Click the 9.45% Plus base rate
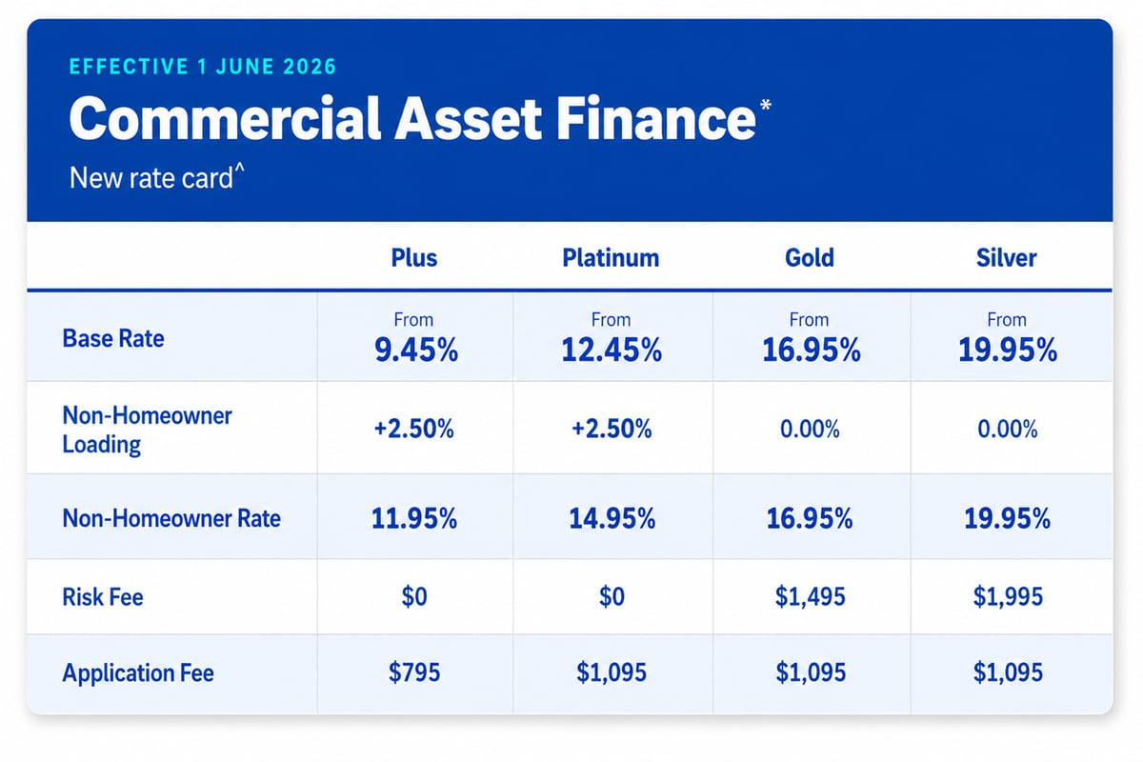This screenshot has height=762, width=1143. [413, 351]
